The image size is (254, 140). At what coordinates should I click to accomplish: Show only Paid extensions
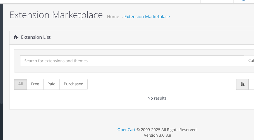[52, 84]
